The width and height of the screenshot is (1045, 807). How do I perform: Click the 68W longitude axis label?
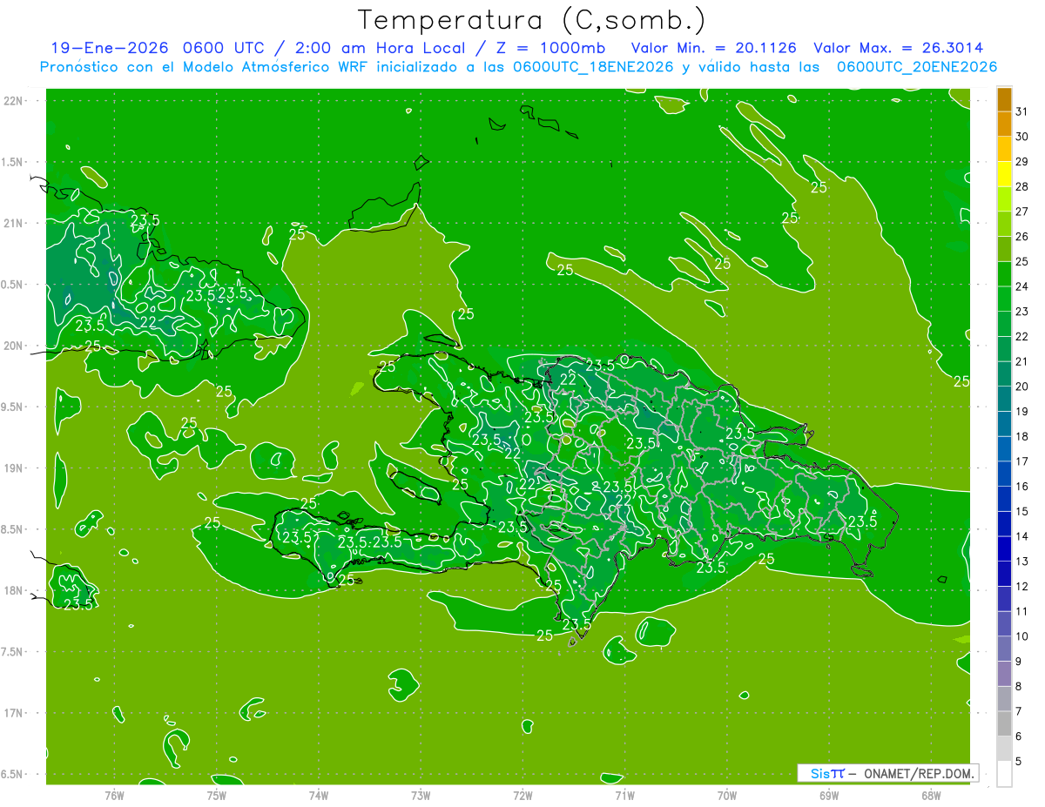point(931,795)
